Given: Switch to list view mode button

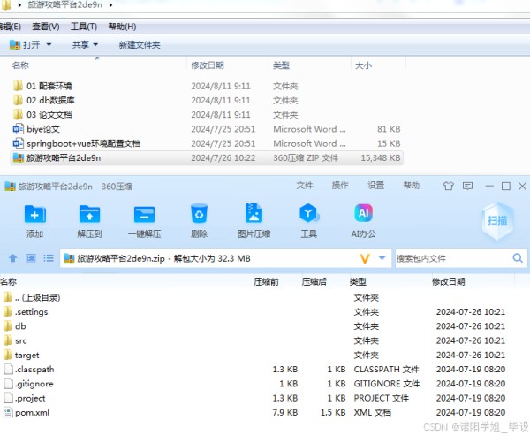Looking at the screenshot, I should (x=49, y=258).
